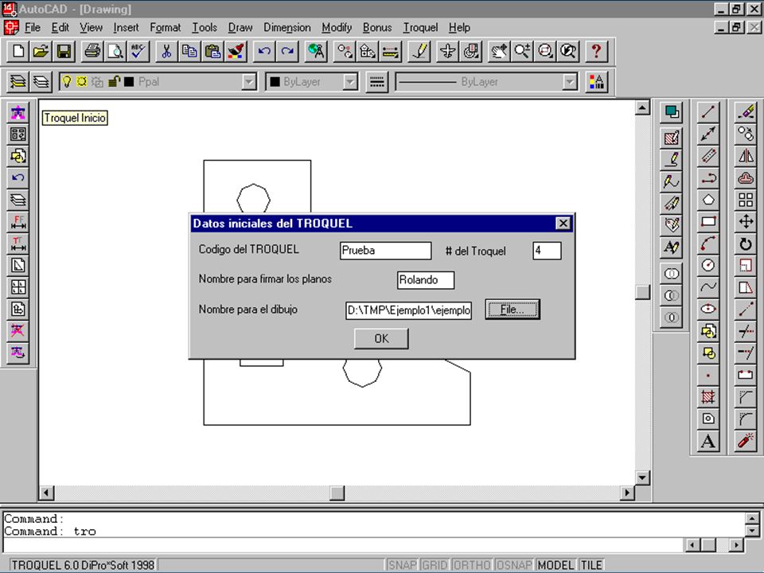
Task: Click the vertical scrollbar thumb of drawing area
Action: [x=643, y=292]
